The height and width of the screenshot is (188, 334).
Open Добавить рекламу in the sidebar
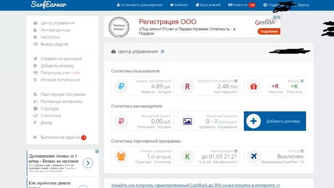[x=57, y=66]
